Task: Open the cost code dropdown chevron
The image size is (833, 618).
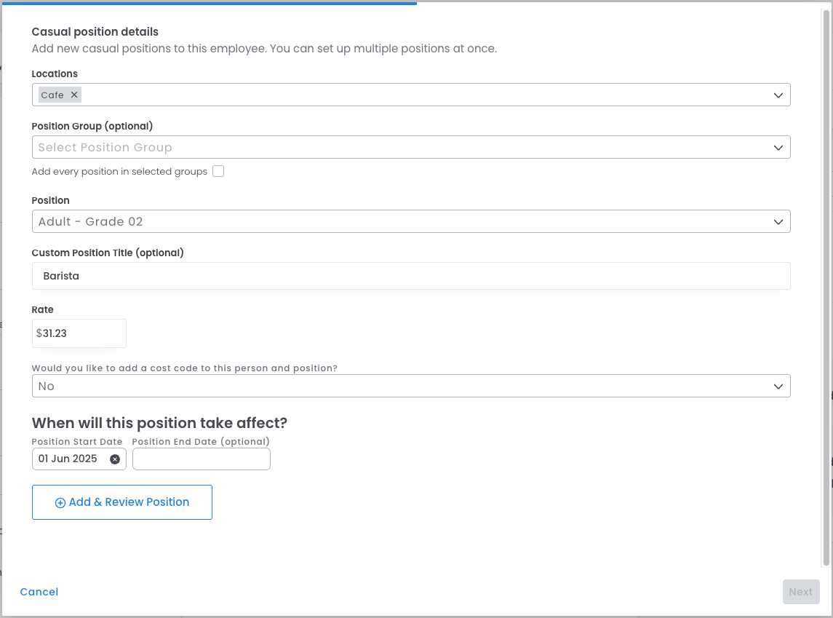Action: (x=778, y=387)
